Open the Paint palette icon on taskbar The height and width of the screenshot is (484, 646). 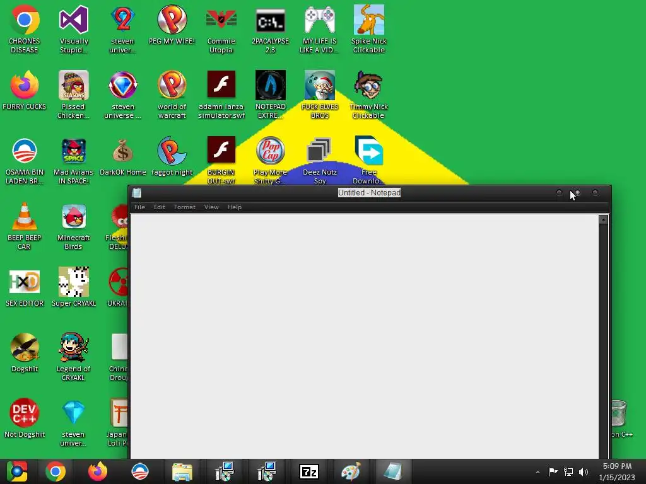point(351,471)
